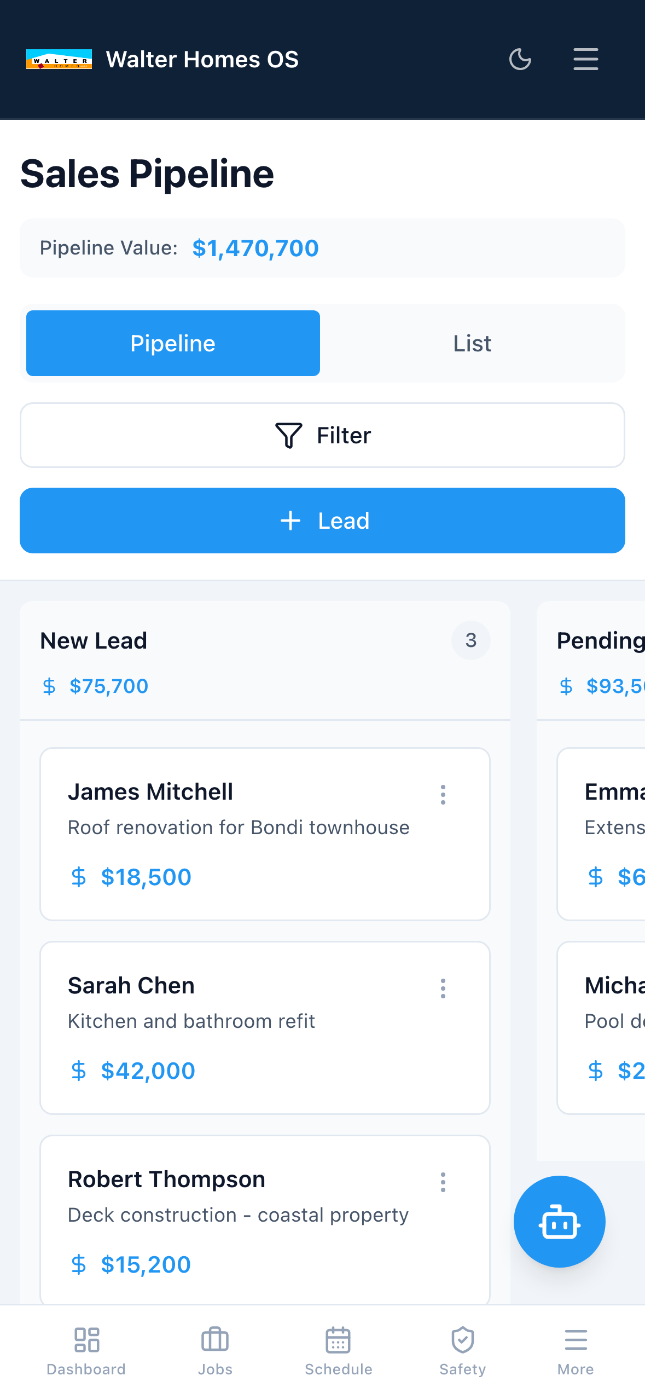Open Robert Thompson's card options menu
Viewport: 645px width, 1399px height.
[443, 1182]
